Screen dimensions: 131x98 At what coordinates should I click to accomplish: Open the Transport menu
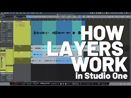coord(33,13)
